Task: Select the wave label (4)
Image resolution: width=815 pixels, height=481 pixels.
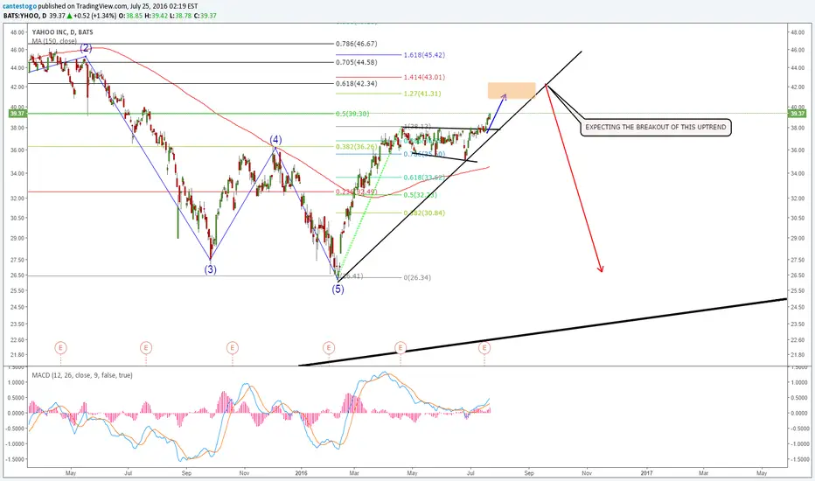Action: (275, 139)
